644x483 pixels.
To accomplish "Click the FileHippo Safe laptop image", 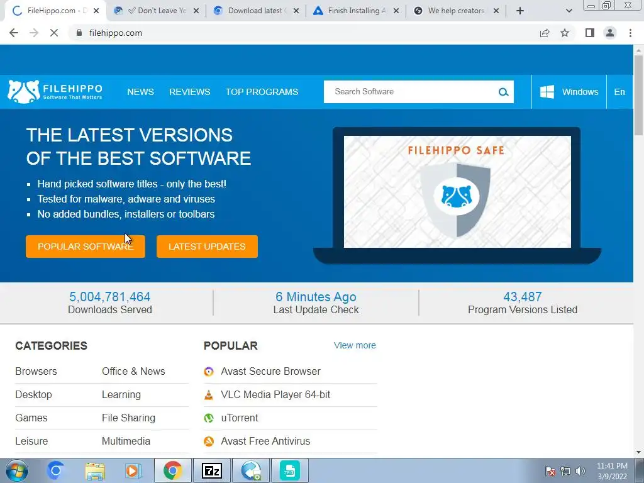I will pyautogui.click(x=457, y=195).
